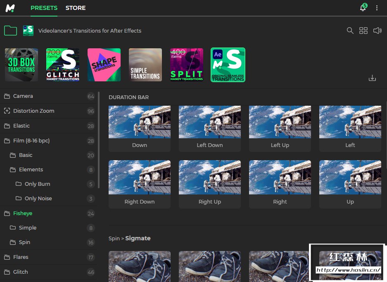Switch to the PRESETS tab
Viewport: 387px width, 282px height.
pyautogui.click(x=44, y=8)
